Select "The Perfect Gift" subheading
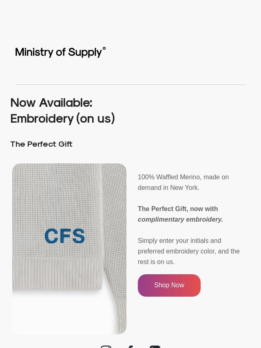This screenshot has height=348, width=261. (41, 144)
